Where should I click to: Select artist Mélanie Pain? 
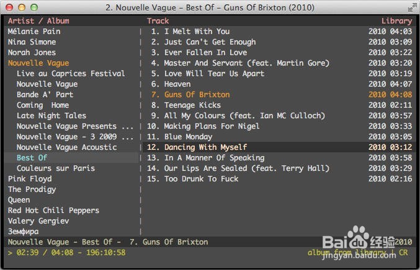point(34,32)
